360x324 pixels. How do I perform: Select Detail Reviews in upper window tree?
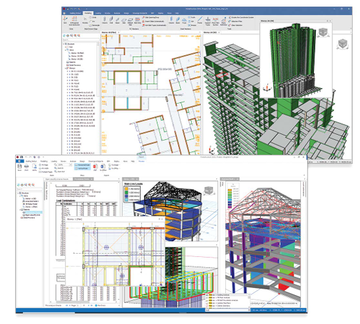(74, 65)
